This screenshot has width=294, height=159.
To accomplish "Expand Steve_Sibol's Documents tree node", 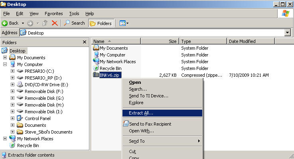I will [x=12, y=132].
